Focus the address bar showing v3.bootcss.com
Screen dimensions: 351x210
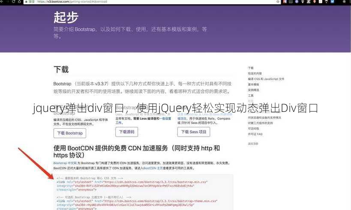pyautogui.click(x=152, y=2)
